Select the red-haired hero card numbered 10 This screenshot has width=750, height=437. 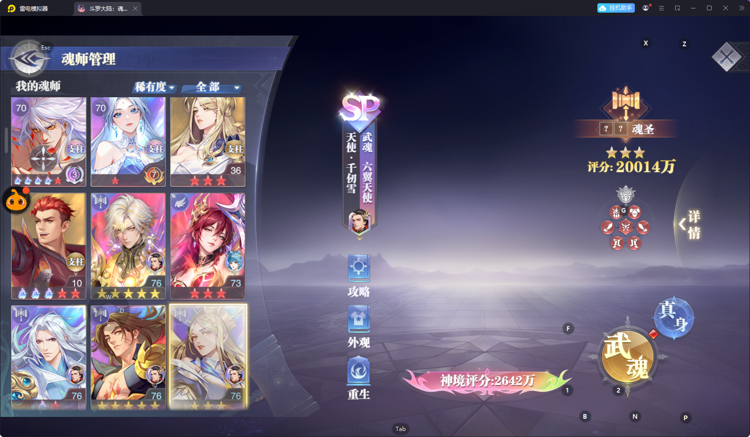(x=49, y=246)
